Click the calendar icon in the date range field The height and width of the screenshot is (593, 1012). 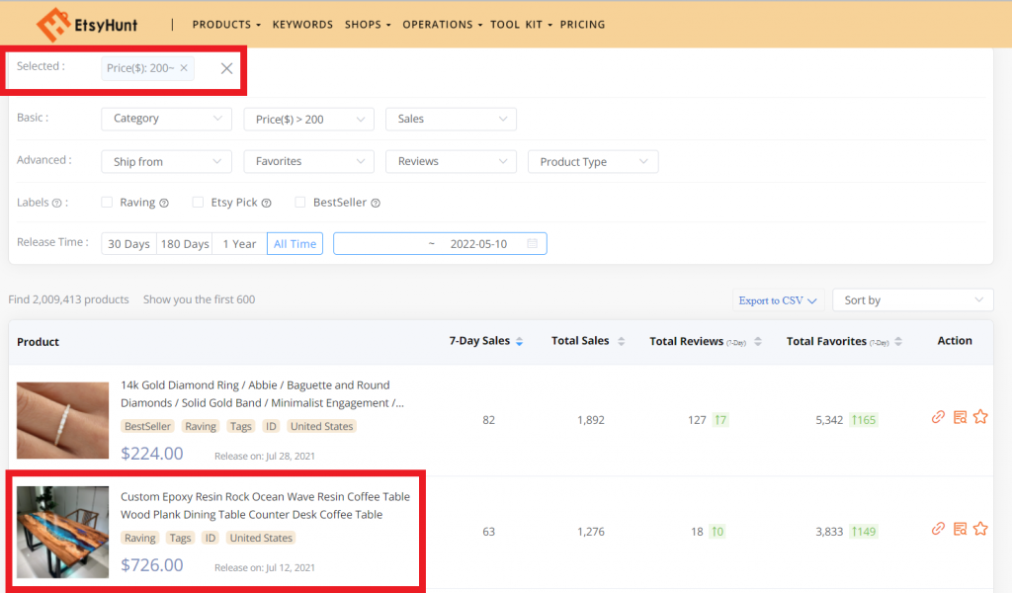coord(533,243)
